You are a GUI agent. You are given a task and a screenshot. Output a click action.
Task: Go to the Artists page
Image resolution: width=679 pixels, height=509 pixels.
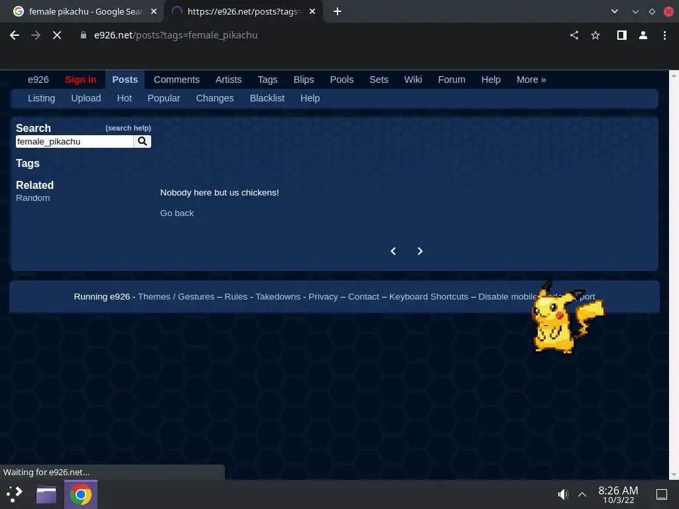(x=229, y=80)
